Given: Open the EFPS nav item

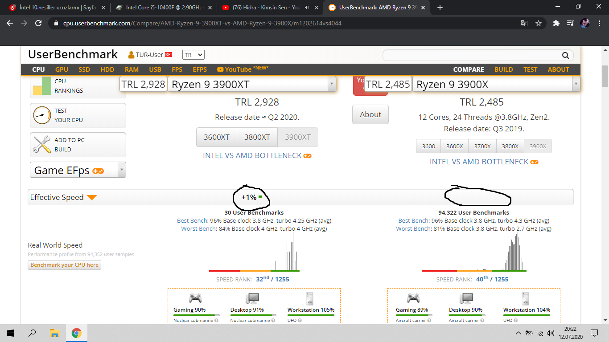Looking at the screenshot, I should [200, 69].
